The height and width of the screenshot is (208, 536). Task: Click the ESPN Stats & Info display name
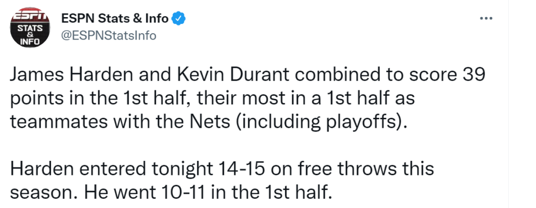pyautogui.click(x=115, y=19)
